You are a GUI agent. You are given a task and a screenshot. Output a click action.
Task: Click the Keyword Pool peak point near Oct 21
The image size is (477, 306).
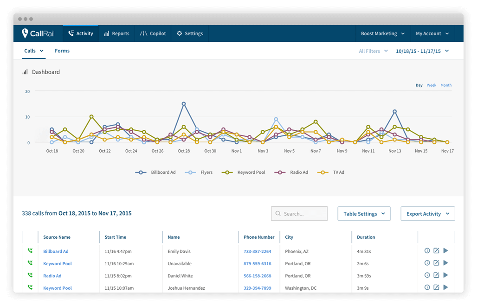click(91, 117)
